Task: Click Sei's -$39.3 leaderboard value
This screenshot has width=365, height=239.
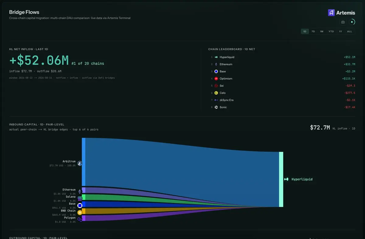Action: point(350,86)
